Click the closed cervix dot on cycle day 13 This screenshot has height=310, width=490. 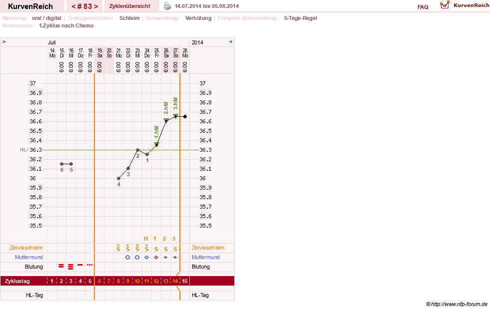[x=166, y=257]
